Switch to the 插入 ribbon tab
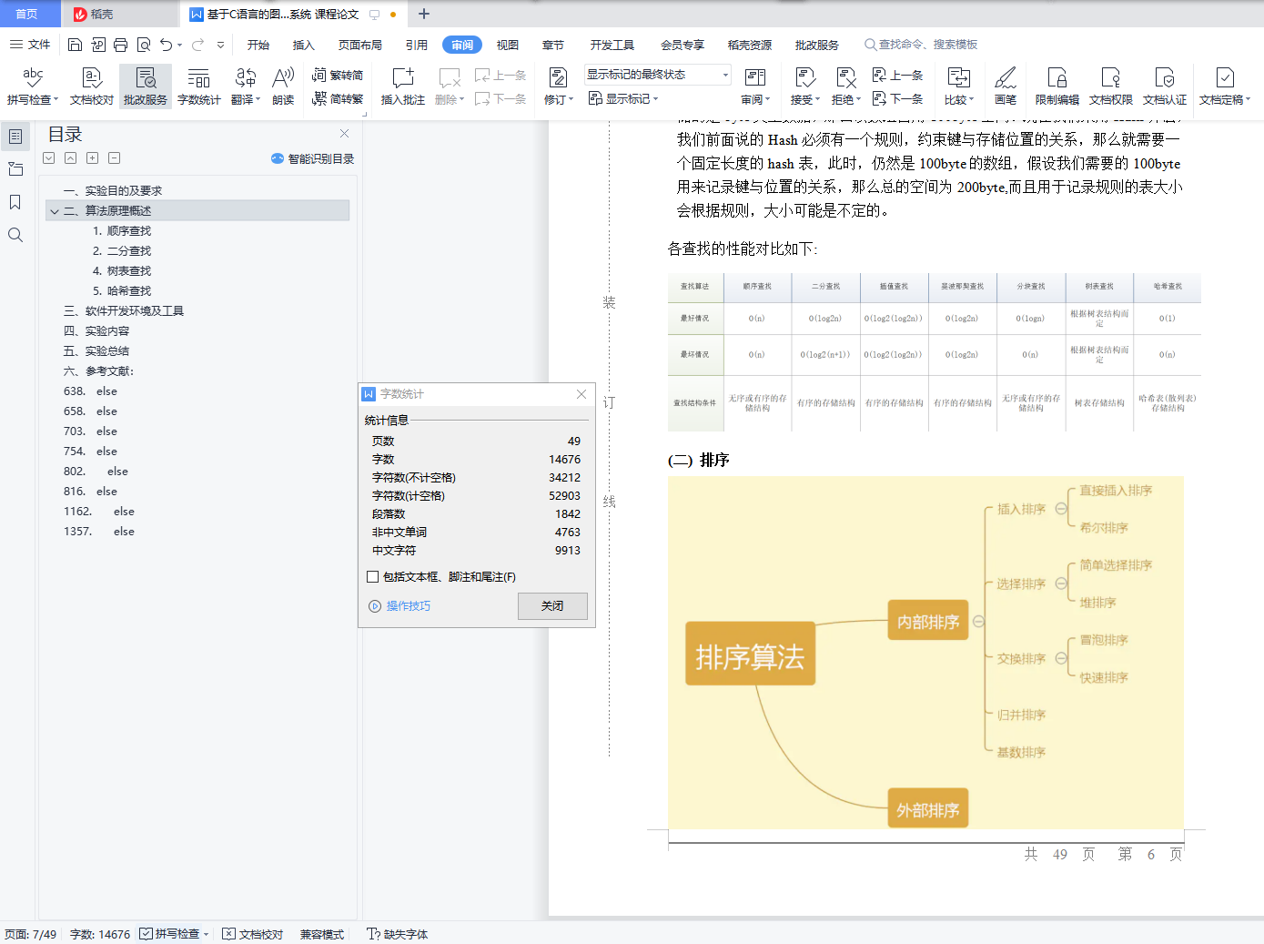This screenshot has width=1264, height=944. coord(303,45)
